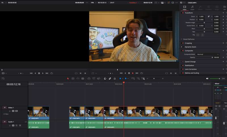Click the Replace Clip toolbar icon
This screenshot has width=227, height=137.
[x=98, y=78]
